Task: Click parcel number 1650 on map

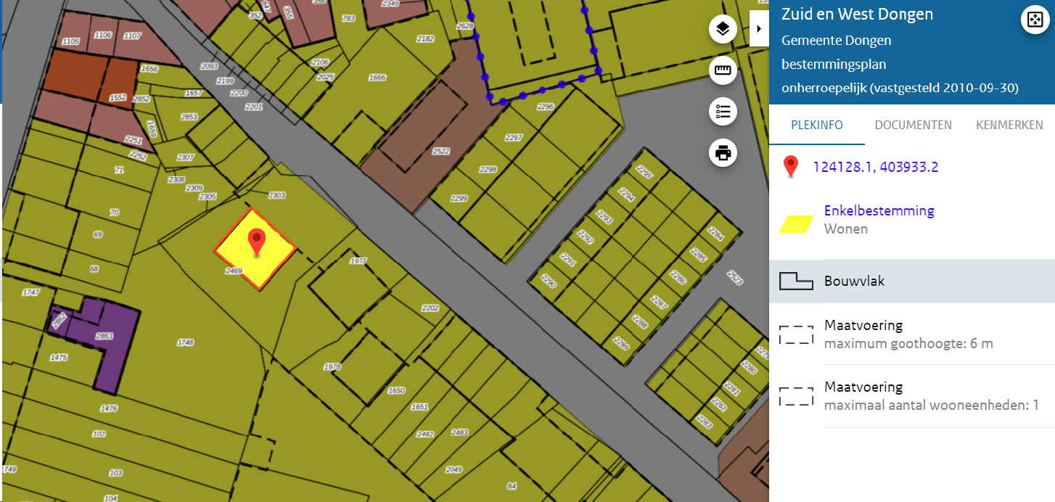Action: click(396, 390)
